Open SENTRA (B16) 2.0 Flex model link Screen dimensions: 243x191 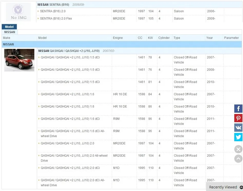point(56,18)
